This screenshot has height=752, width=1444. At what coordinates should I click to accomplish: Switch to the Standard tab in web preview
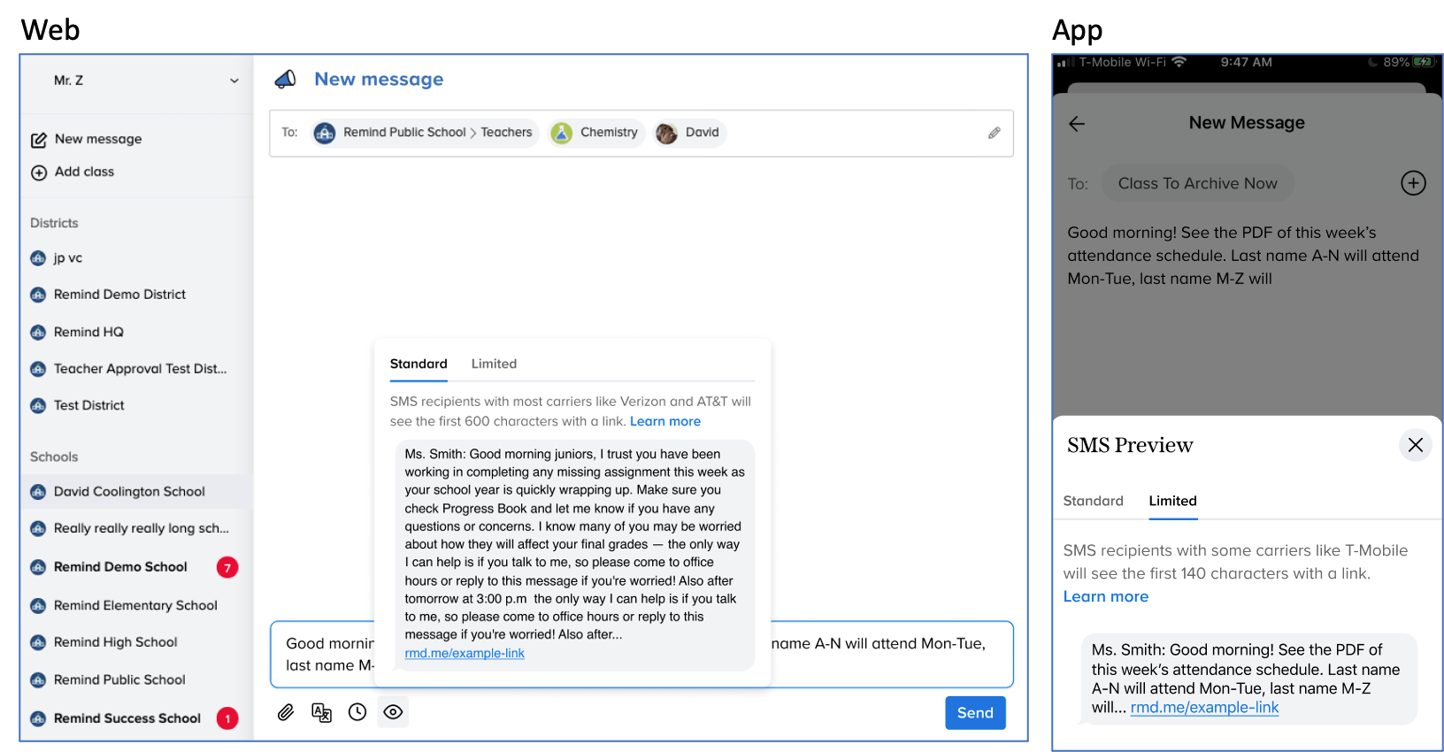[419, 364]
